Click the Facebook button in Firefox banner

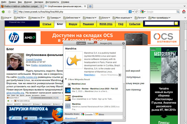(x=30, y=118)
